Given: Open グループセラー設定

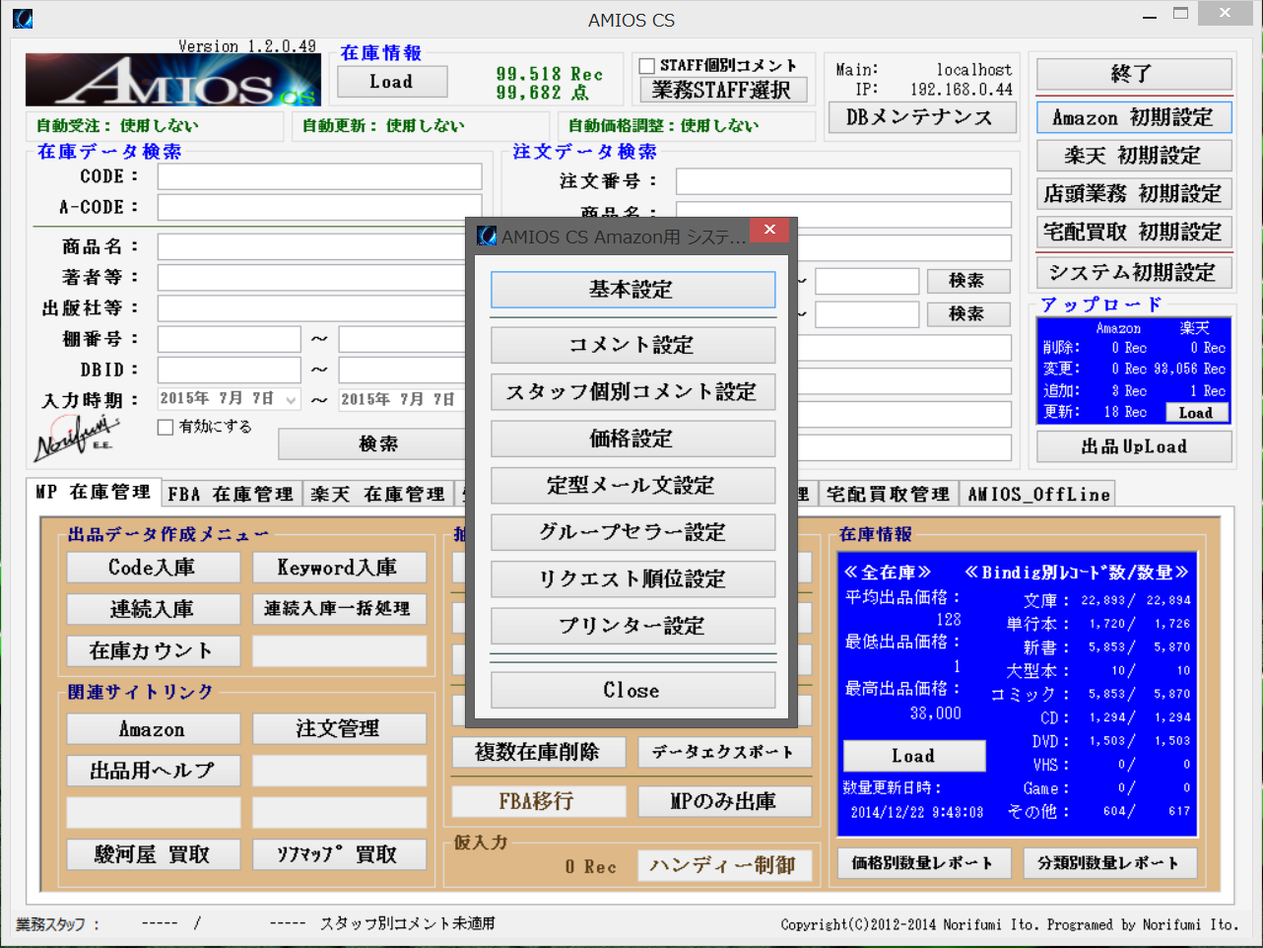Looking at the screenshot, I should pos(632,532).
